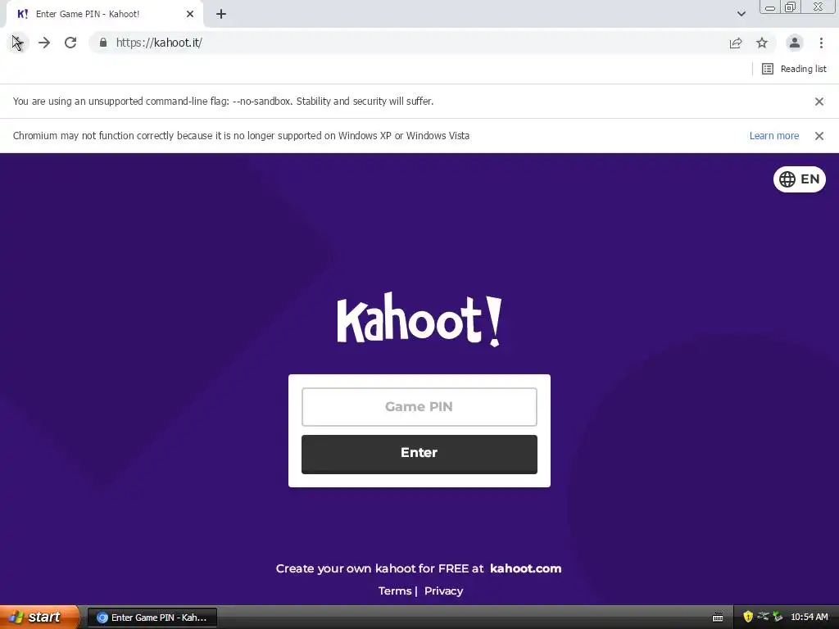Expand the tab search chevron
Viewport: 839px width, 629px height.
pyautogui.click(x=741, y=14)
